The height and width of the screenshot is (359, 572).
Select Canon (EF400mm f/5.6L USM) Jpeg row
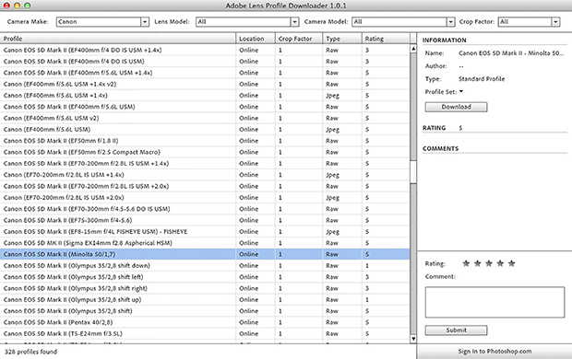(205, 129)
